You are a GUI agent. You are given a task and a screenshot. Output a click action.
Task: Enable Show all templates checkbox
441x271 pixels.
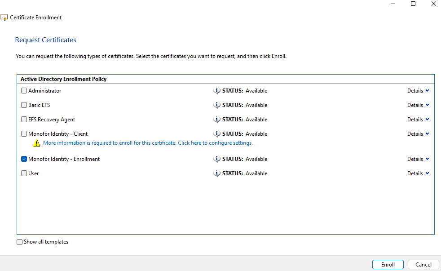(x=19, y=242)
